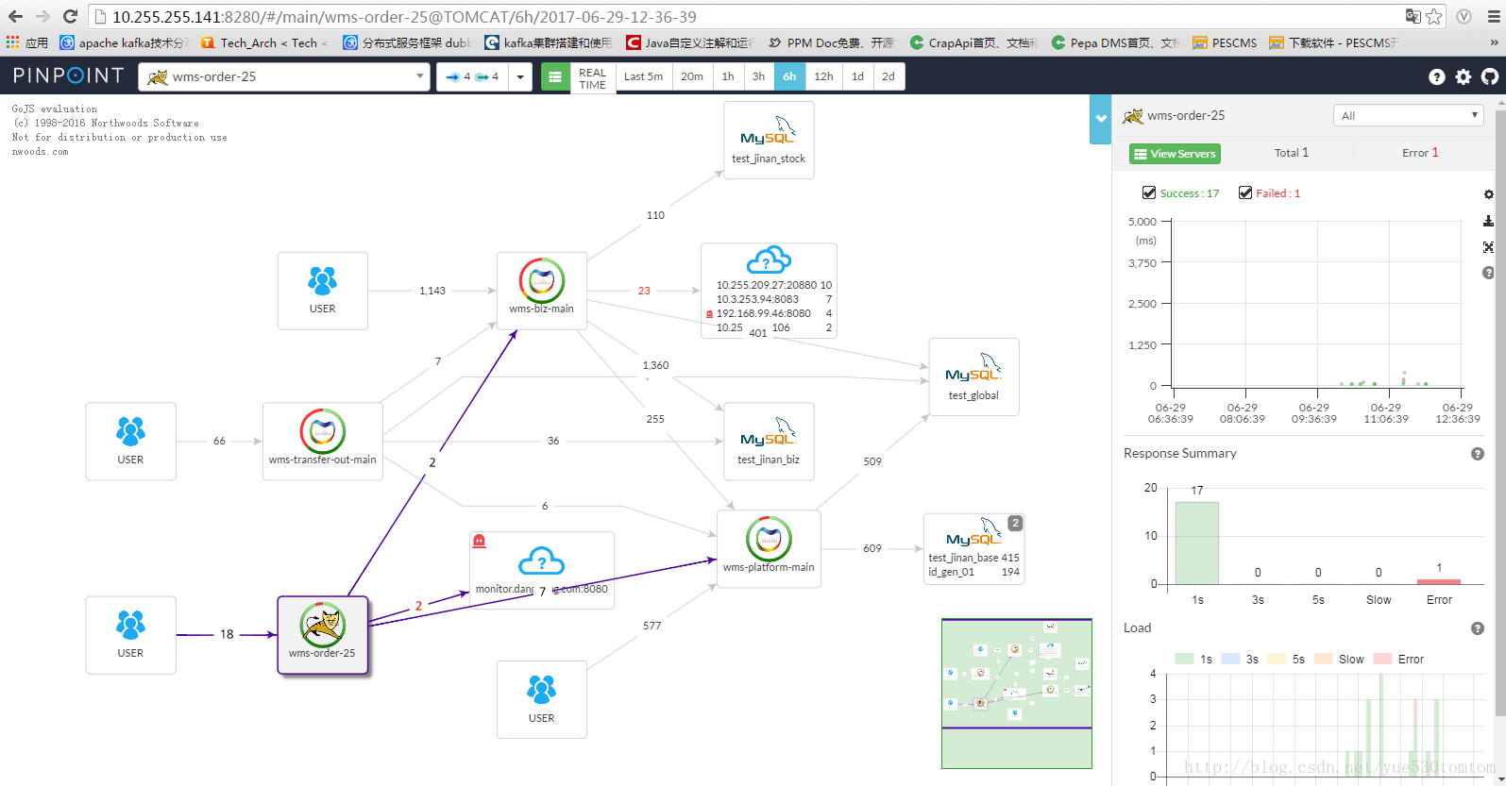This screenshot has width=1506, height=786.
Task: Click the browser address bar URL
Action: click(404, 17)
